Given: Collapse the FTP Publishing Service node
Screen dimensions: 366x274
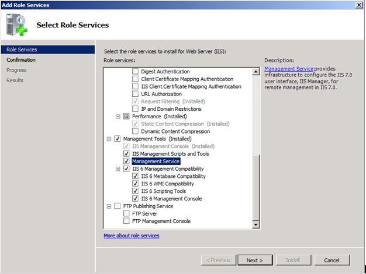Looking at the screenshot, I should tap(109, 206).
